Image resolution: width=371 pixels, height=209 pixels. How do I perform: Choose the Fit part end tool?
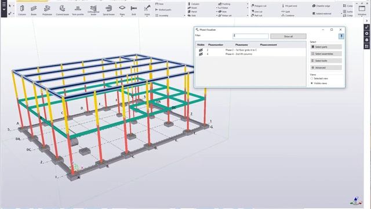tap(289, 6)
